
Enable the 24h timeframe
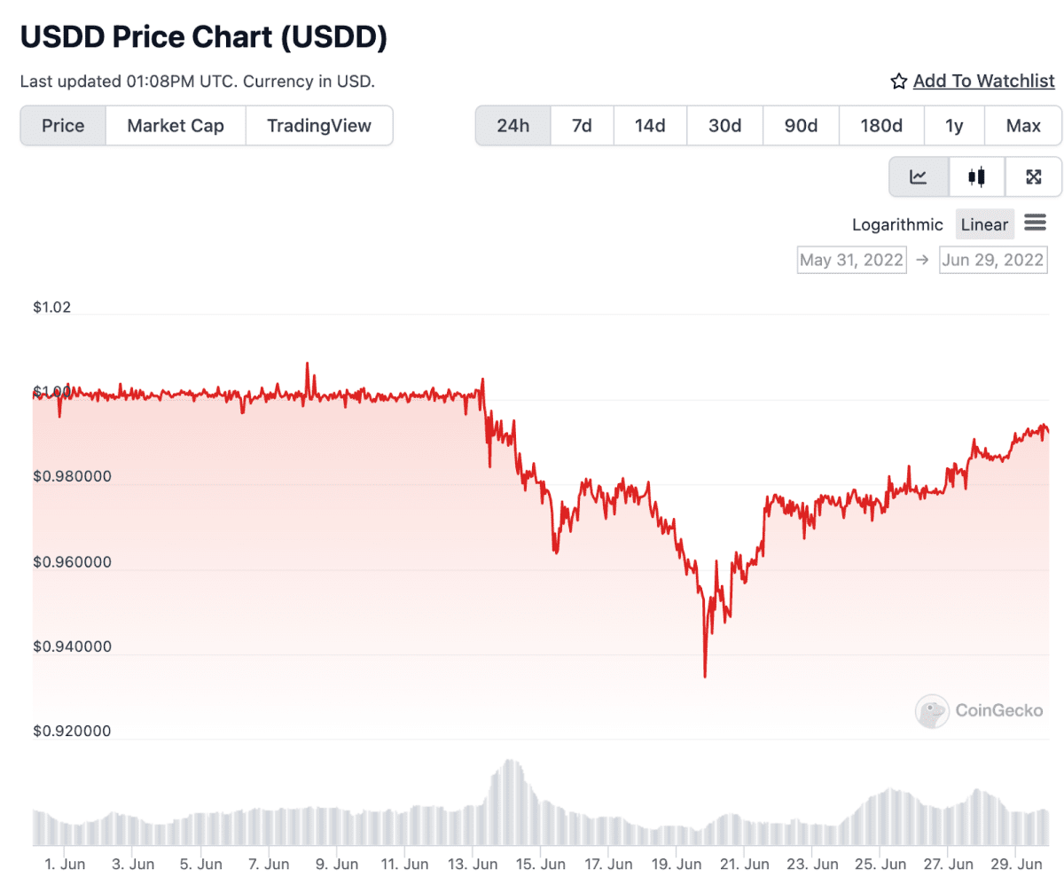point(512,125)
